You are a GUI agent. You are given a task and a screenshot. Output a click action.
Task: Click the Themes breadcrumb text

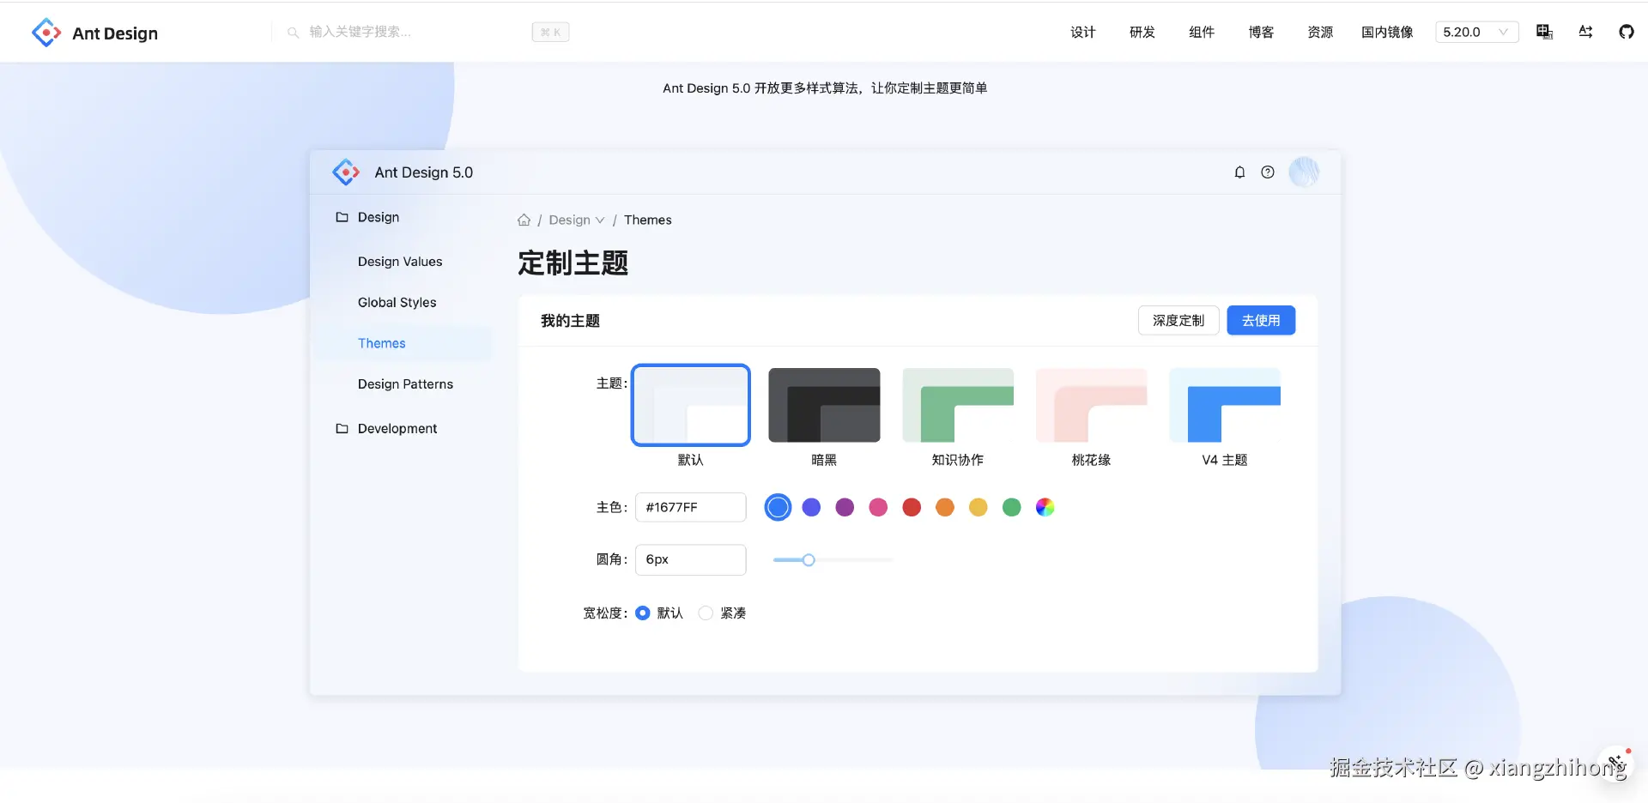pyautogui.click(x=648, y=220)
